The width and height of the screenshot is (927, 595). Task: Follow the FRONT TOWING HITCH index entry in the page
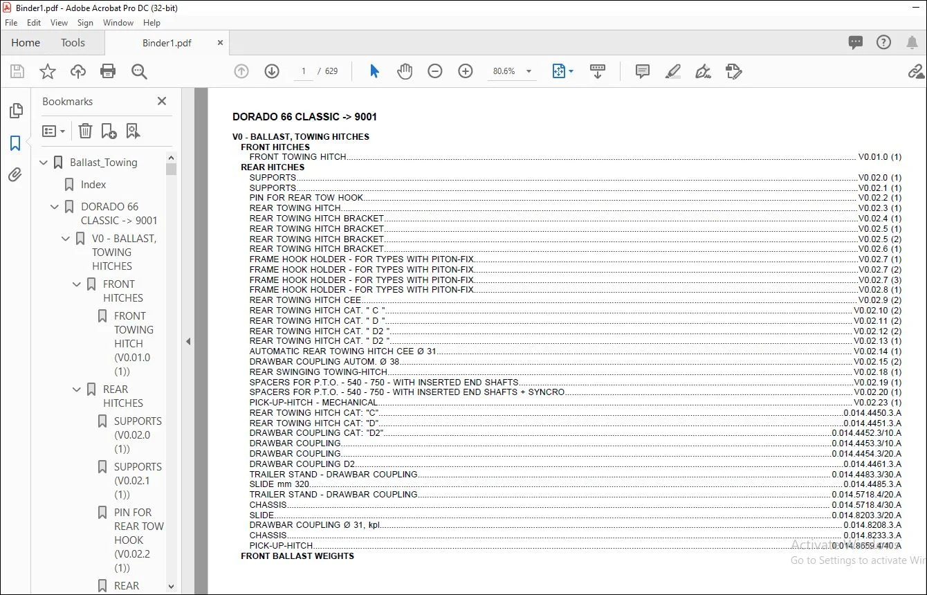[x=576, y=157]
